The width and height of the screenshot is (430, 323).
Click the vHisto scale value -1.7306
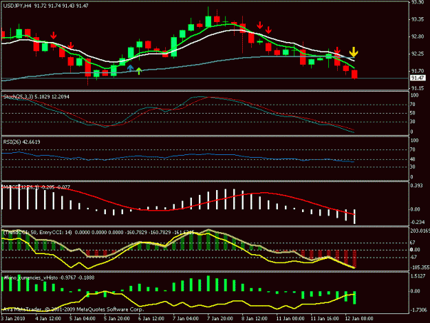pos(418,310)
